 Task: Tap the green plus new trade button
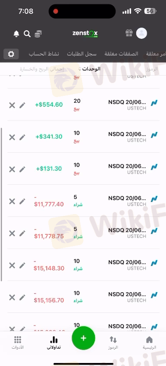click(83, 338)
